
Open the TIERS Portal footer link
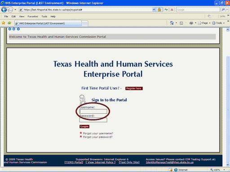click(74, 162)
